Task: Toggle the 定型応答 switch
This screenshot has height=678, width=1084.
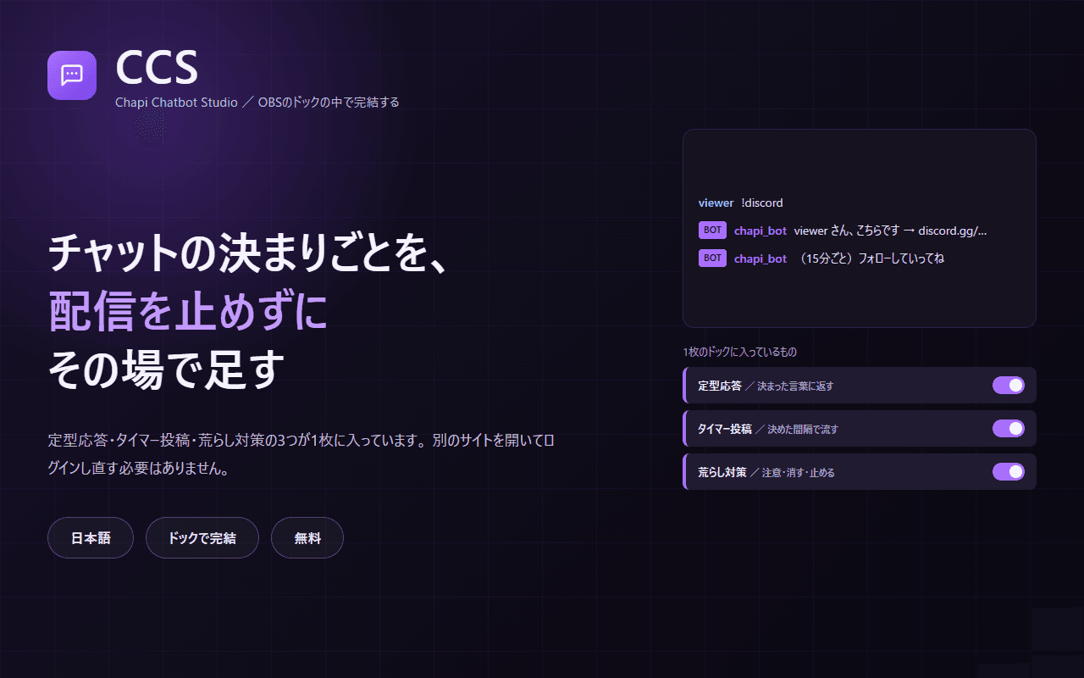Action: click(x=1009, y=386)
